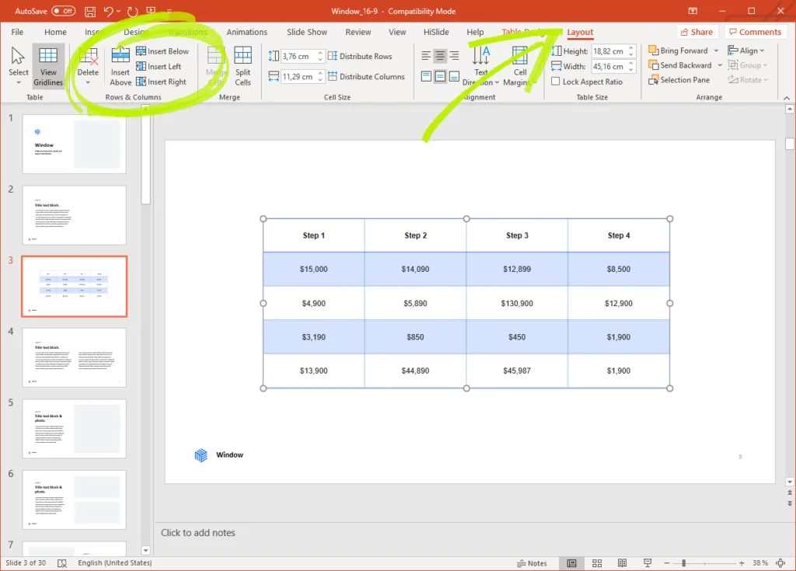
Task: Click Bring Forward button
Action: [x=678, y=50]
